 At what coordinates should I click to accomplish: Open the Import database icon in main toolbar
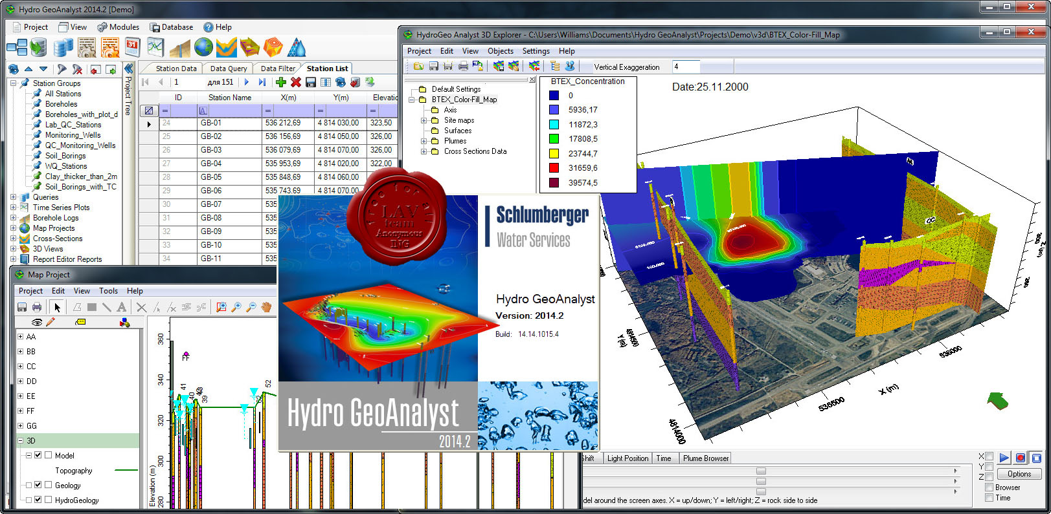[x=38, y=47]
